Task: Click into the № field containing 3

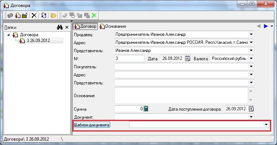Action: click(129, 58)
